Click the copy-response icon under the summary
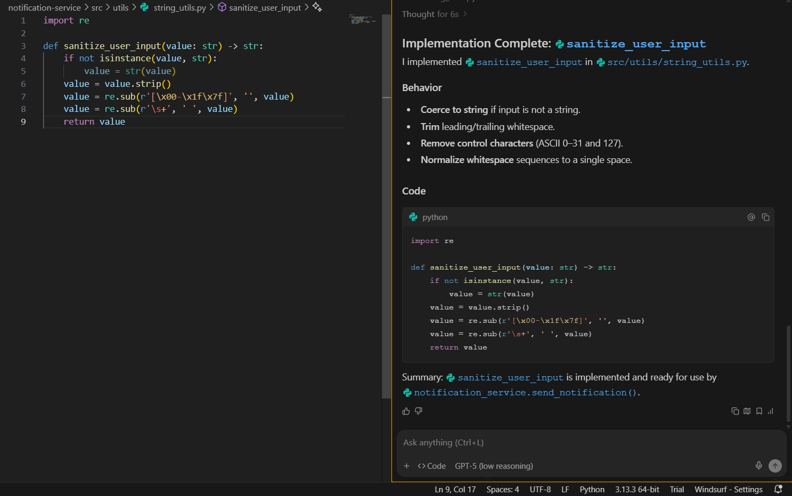792x496 pixels. pyautogui.click(x=735, y=411)
